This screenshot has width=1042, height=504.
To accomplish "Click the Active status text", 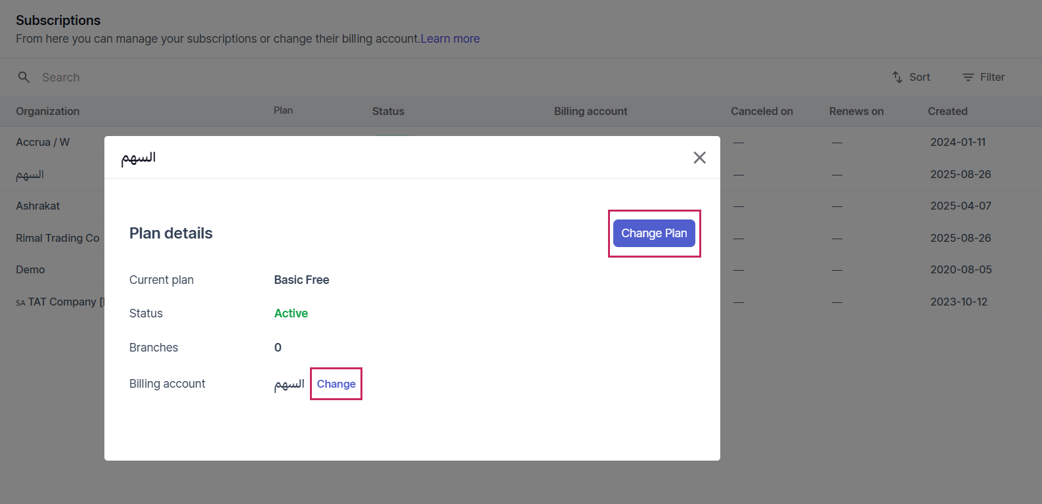I will click(x=291, y=313).
